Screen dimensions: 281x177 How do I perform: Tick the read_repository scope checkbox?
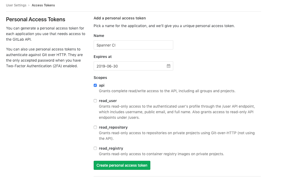[x=95, y=127]
